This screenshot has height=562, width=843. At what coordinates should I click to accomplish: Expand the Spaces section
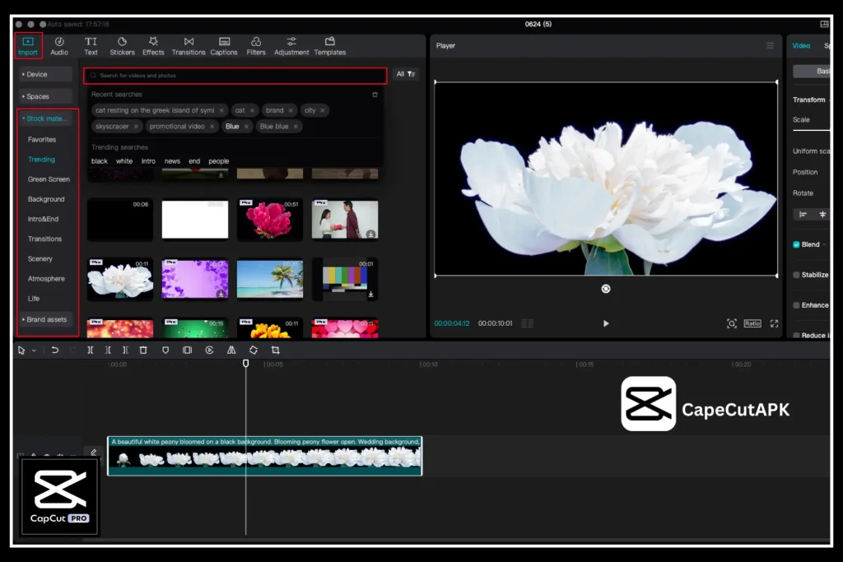(46, 96)
